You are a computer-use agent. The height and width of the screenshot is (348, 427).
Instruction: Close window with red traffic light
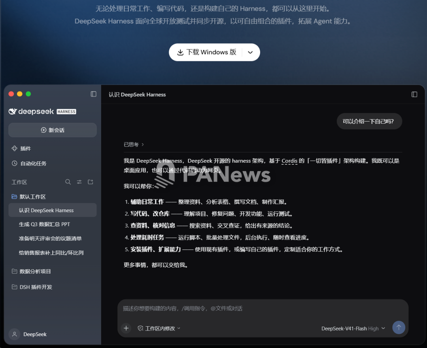click(11, 94)
